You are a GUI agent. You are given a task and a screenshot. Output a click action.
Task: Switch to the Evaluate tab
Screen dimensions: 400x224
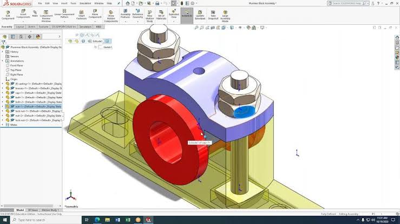[x=44, y=26]
